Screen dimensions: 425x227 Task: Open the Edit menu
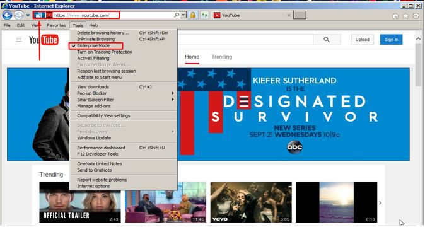[x=21, y=25]
